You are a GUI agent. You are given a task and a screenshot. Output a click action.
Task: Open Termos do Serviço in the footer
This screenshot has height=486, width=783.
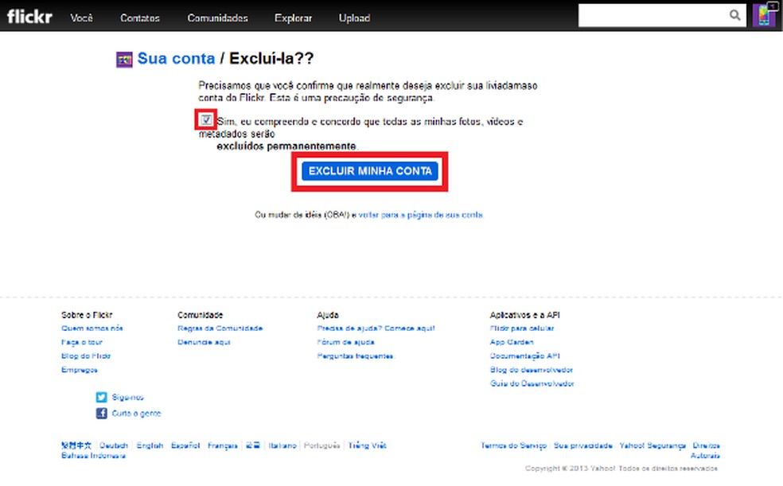513,445
